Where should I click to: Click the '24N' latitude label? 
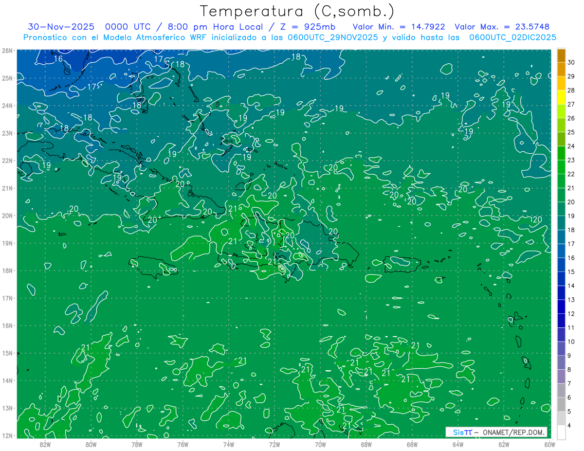click(x=7, y=106)
